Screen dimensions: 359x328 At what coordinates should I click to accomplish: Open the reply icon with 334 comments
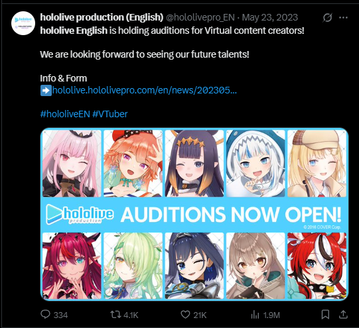point(45,314)
